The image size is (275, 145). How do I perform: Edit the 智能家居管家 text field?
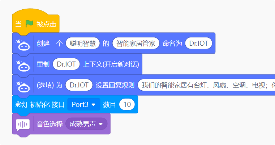tap(136, 43)
